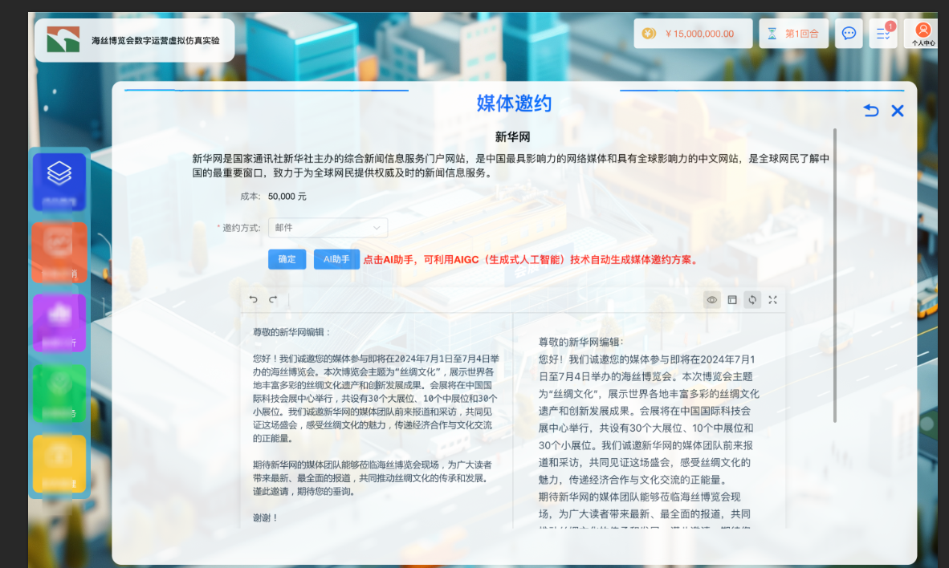
Task: Undo the last edit in editor toolbar
Action: (254, 299)
